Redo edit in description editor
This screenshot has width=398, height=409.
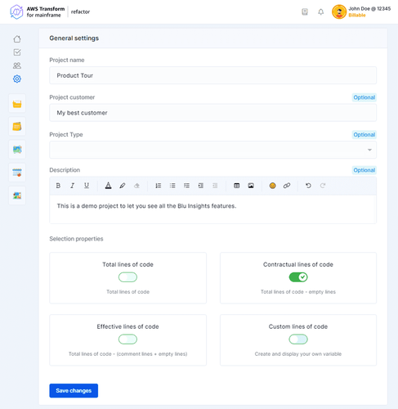click(x=323, y=186)
